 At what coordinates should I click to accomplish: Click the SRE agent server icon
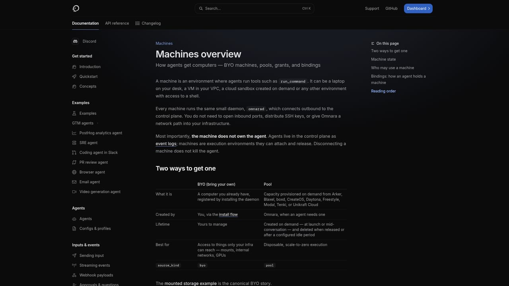coord(74,143)
